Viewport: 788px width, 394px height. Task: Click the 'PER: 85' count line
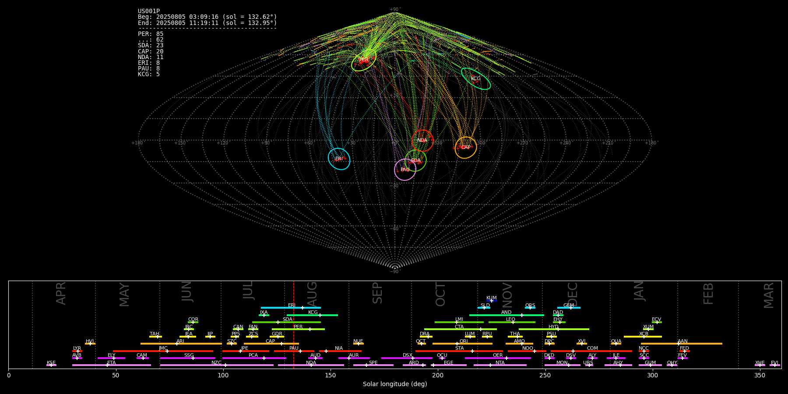(x=151, y=34)
